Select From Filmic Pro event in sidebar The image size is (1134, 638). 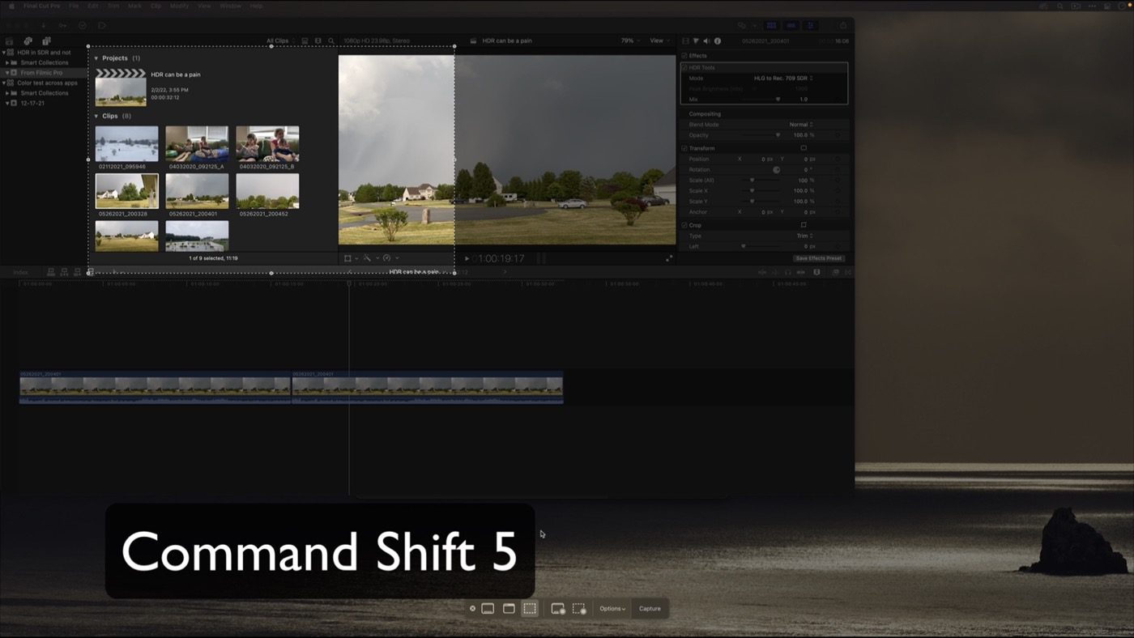pyautogui.click(x=40, y=73)
